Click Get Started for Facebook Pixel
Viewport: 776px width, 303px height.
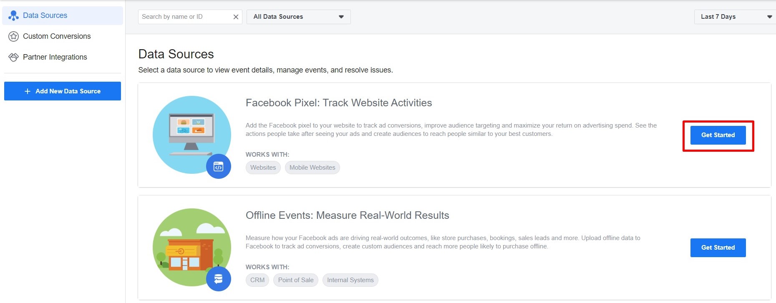[718, 135]
